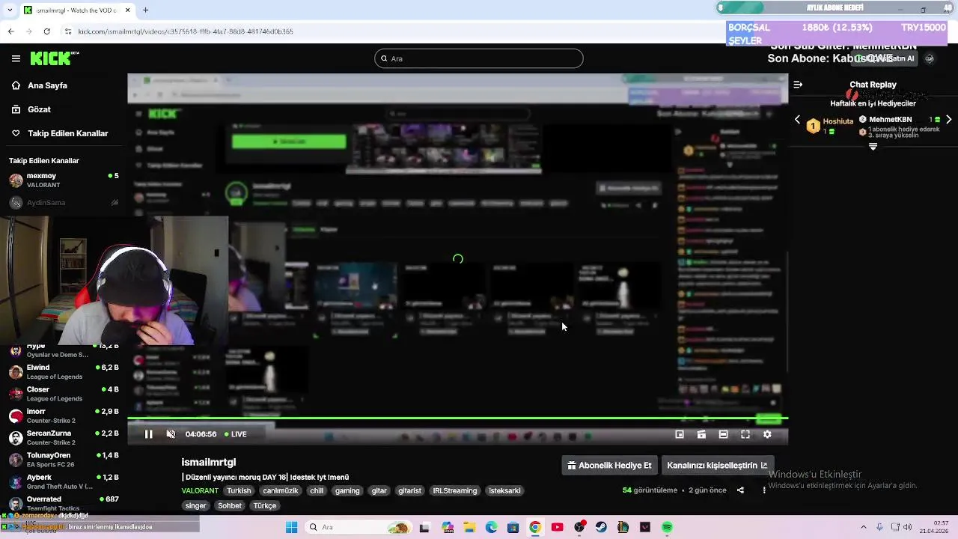Select the gaming tag
Viewport: 958px width, 539px height.
[347, 491]
